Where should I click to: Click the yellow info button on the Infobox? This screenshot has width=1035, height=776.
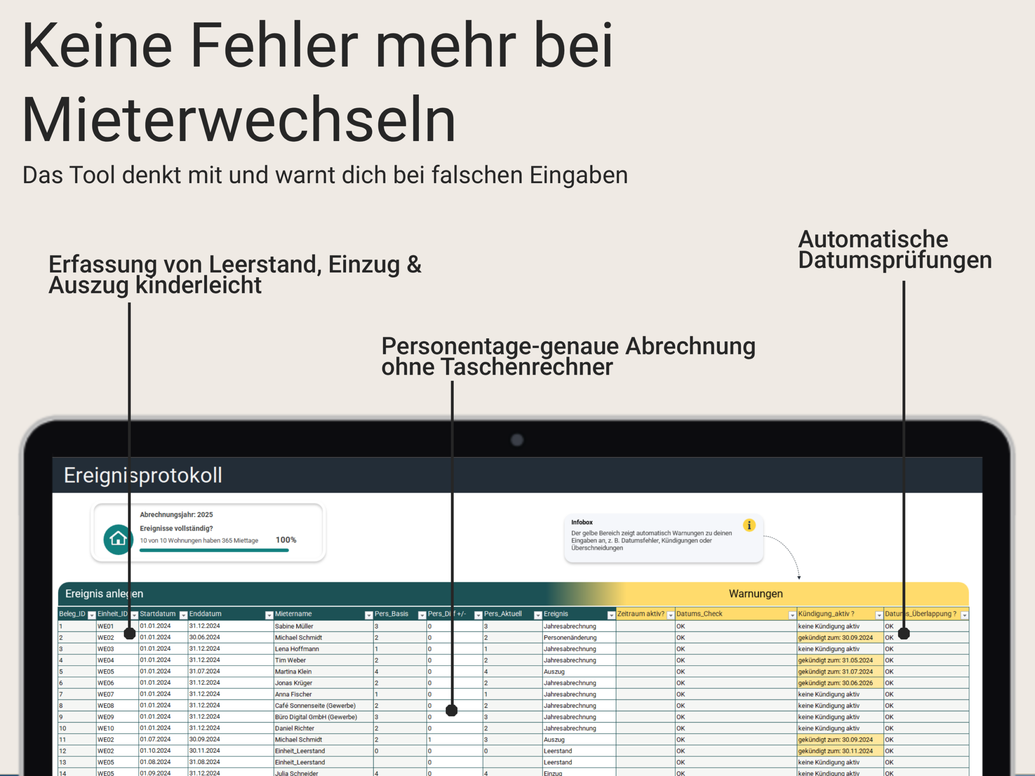coord(749,525)
